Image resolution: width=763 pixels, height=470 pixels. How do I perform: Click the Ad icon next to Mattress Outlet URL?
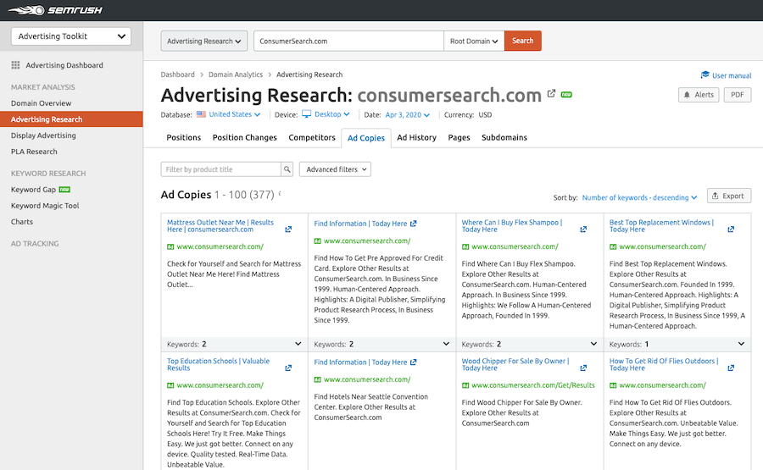click(x=170, y=247)
